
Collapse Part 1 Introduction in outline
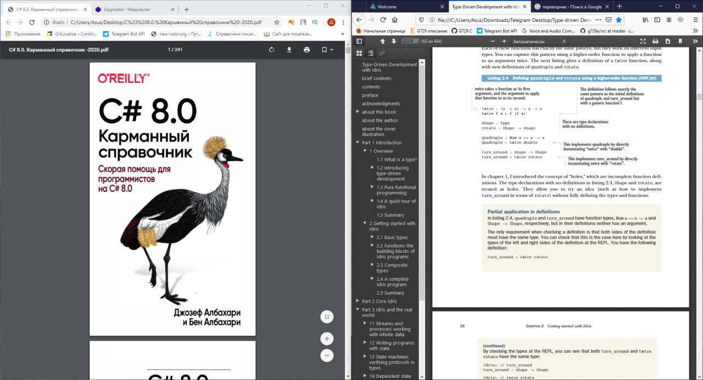[x=358, y=143]
